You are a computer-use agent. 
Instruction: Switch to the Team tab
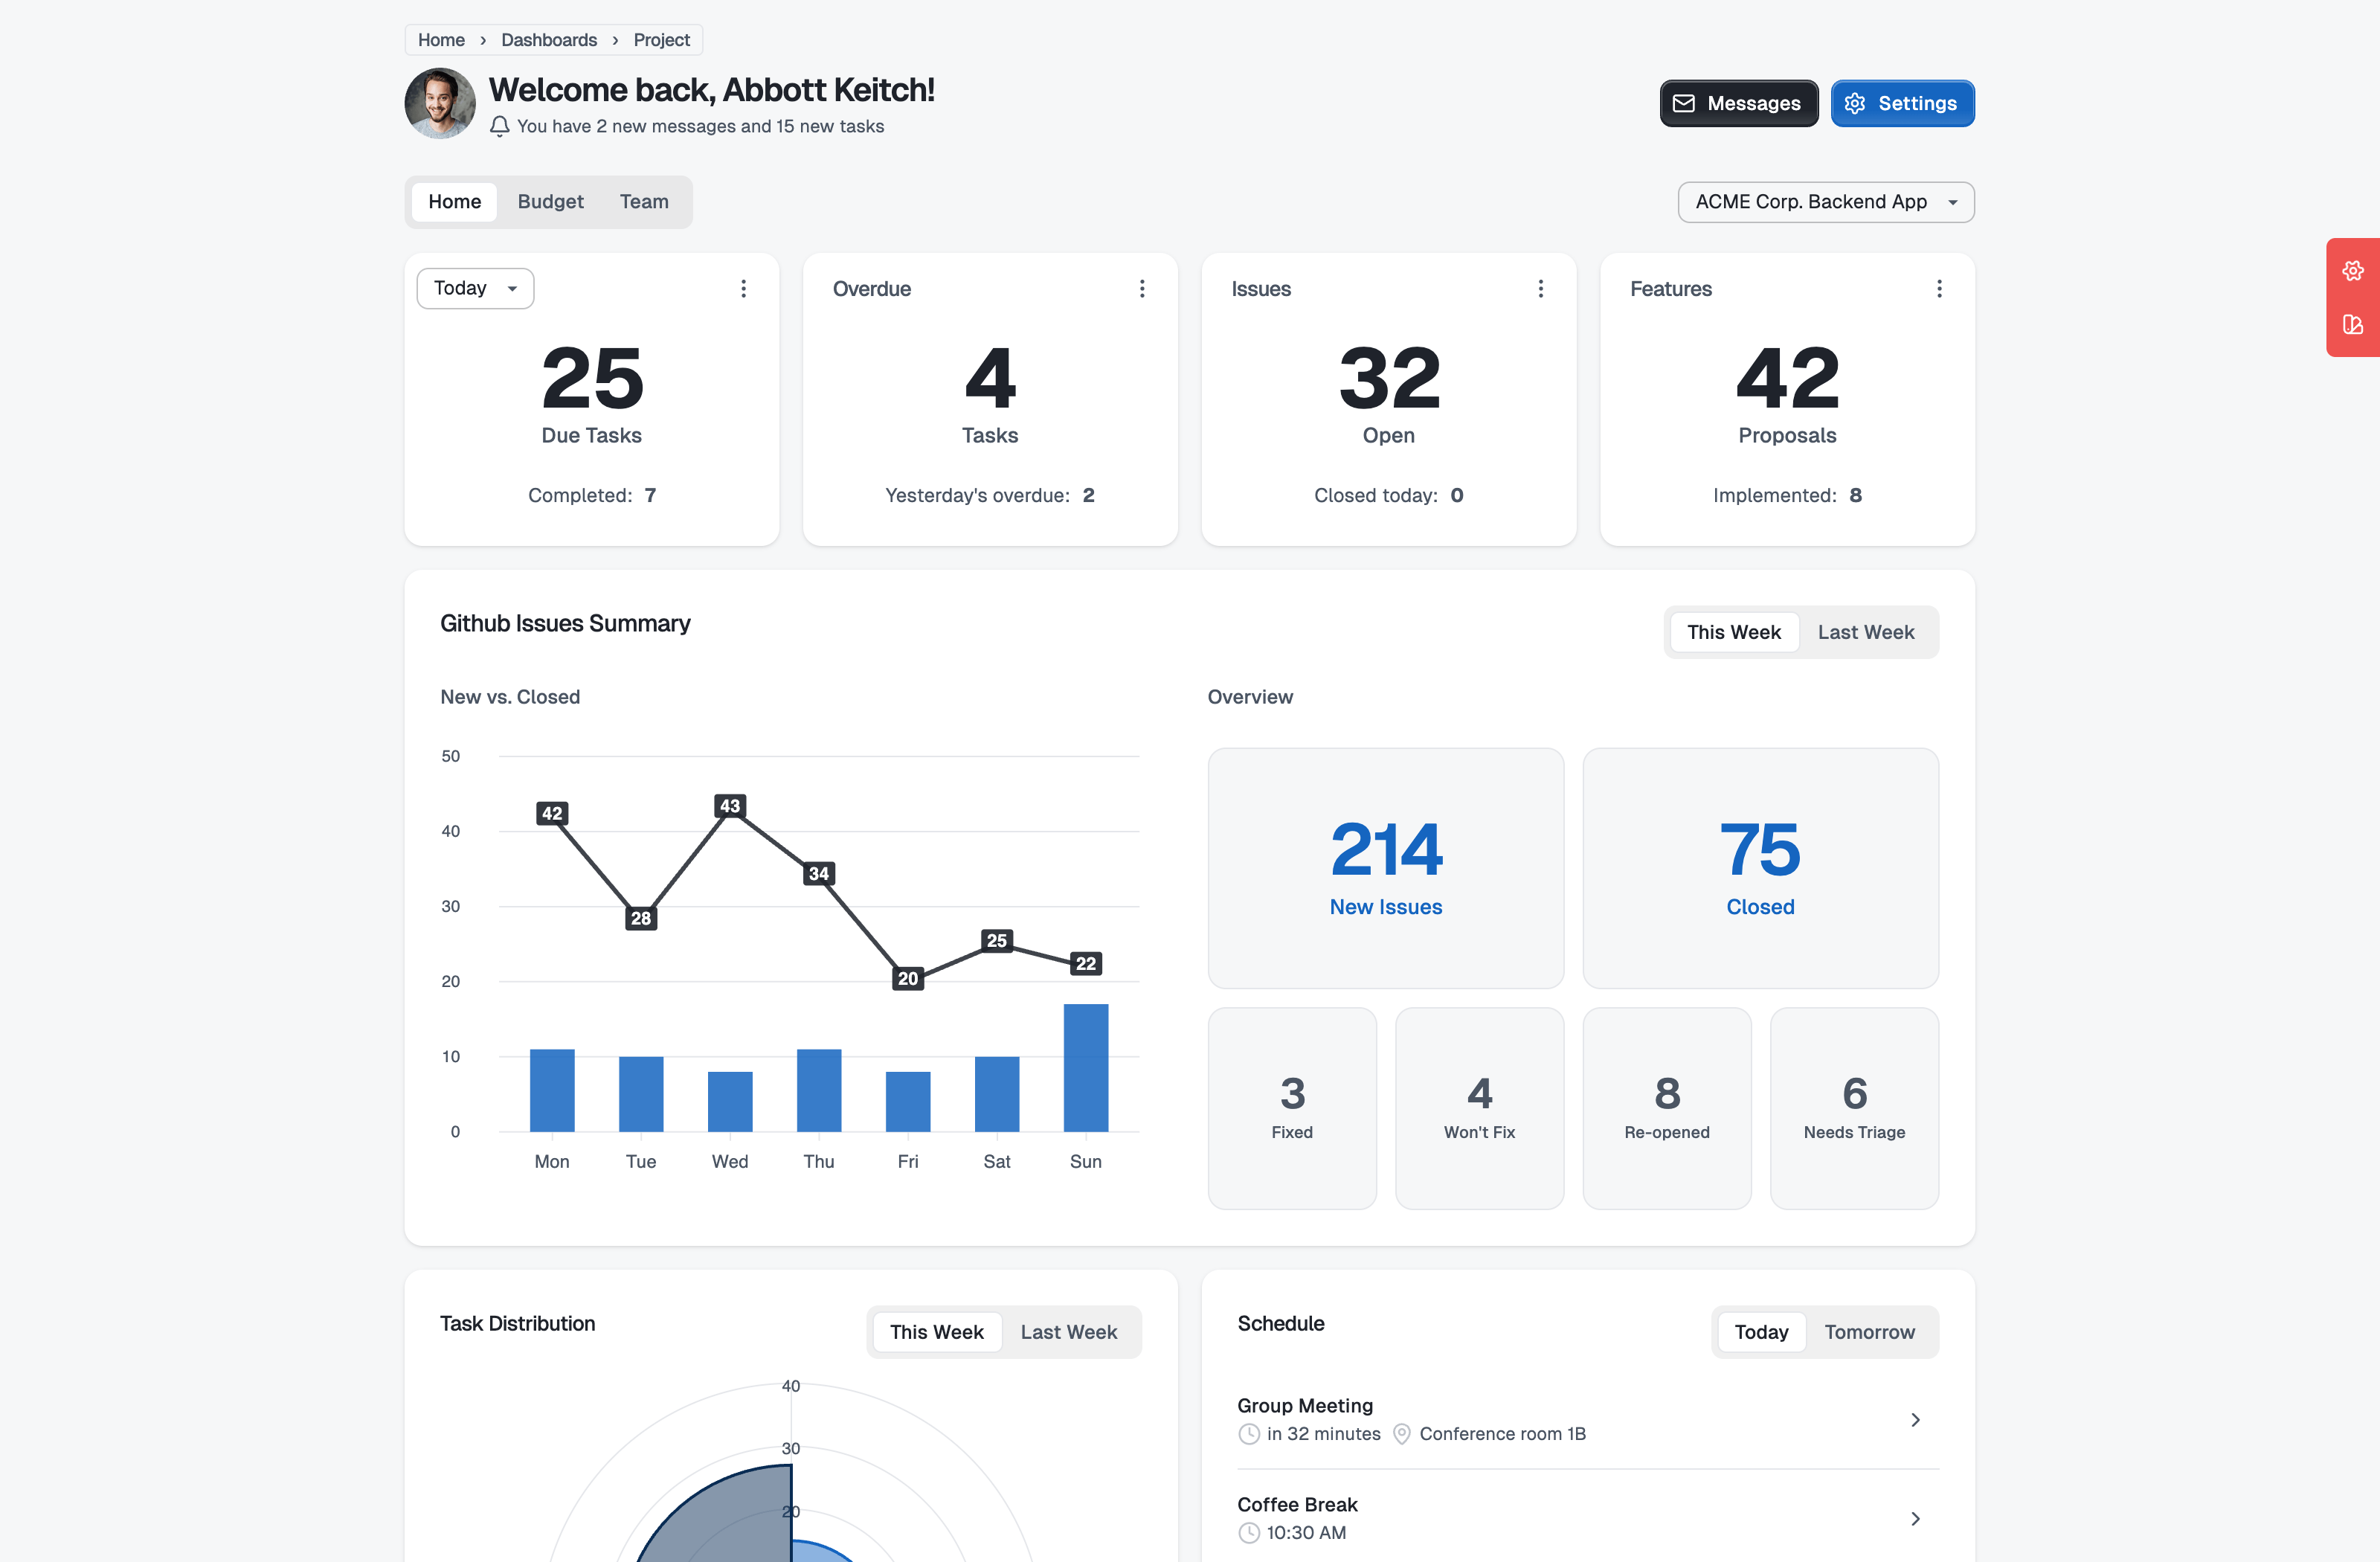tap(643, 202)
